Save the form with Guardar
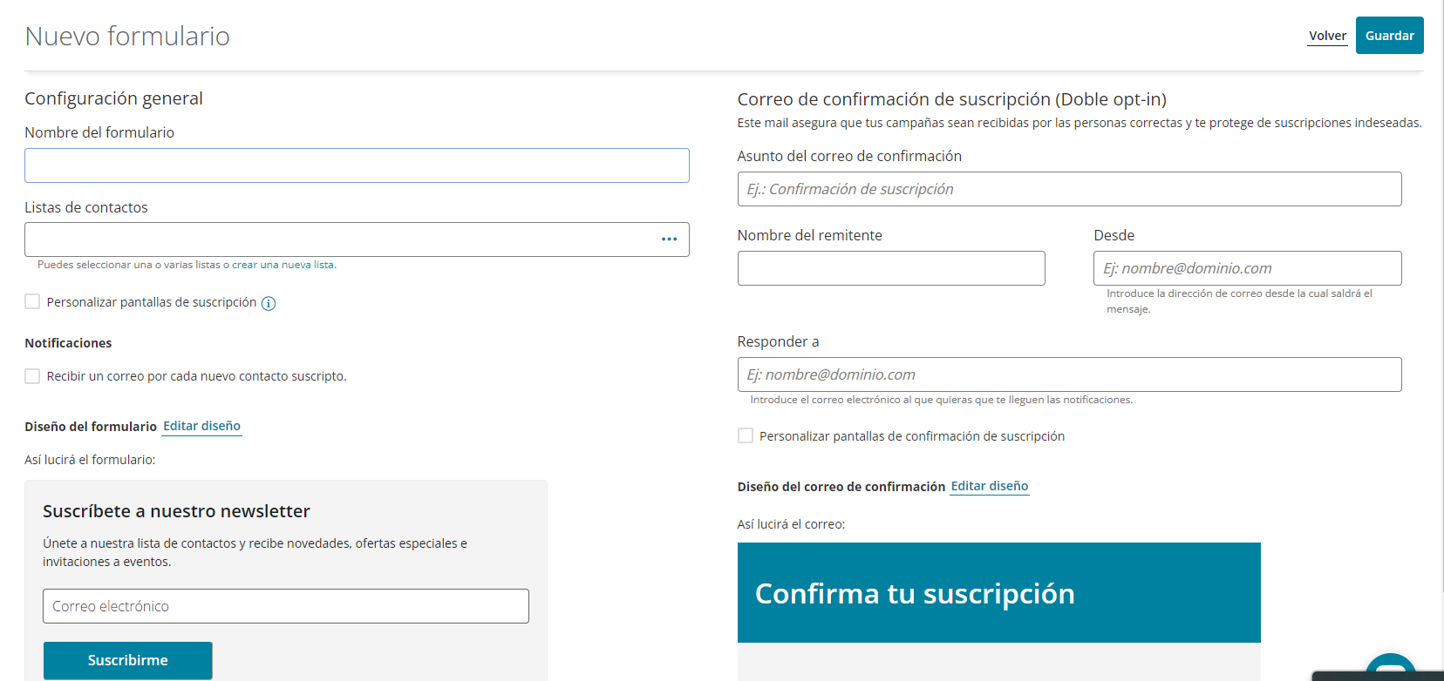 pos(1390,36)
